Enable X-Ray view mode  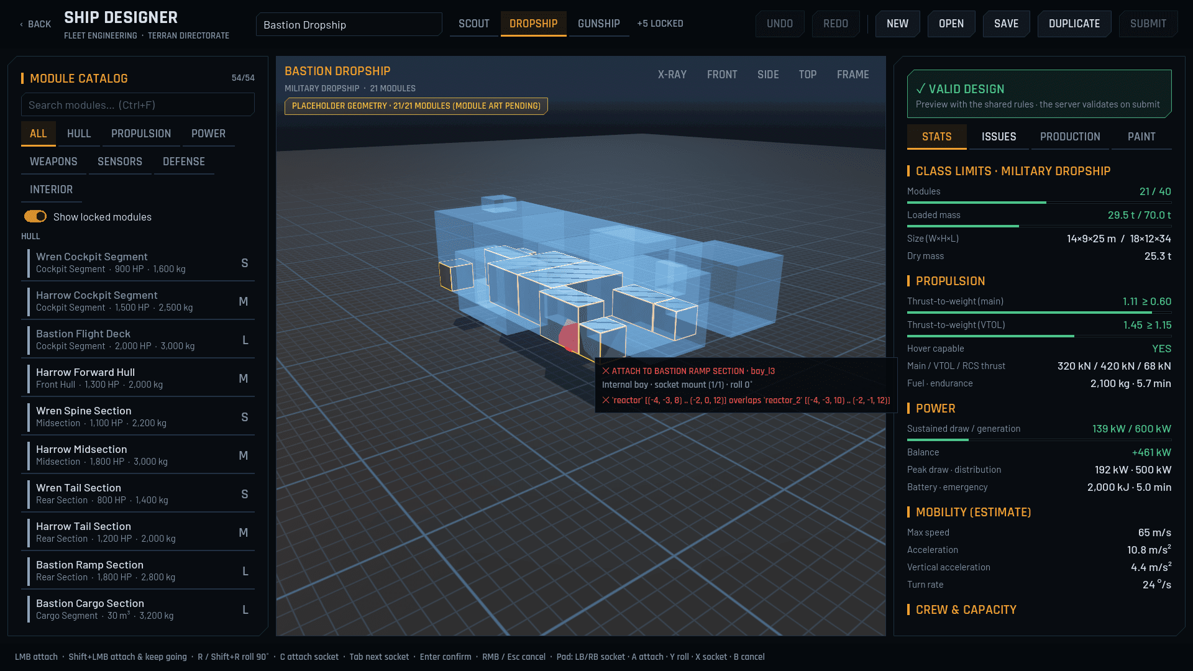672,75
